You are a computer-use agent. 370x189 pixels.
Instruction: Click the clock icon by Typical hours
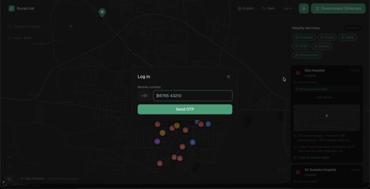coord(295,147)
